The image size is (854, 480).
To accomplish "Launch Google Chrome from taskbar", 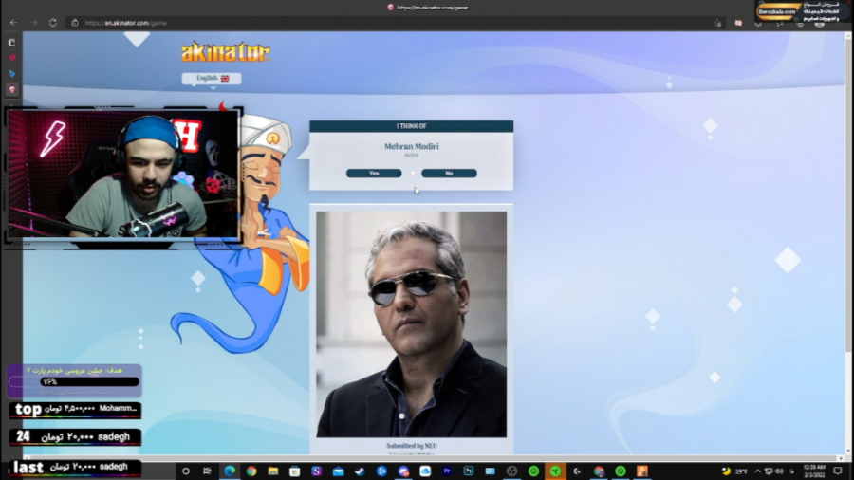I will pyautogui.click(x=251, y=471).
